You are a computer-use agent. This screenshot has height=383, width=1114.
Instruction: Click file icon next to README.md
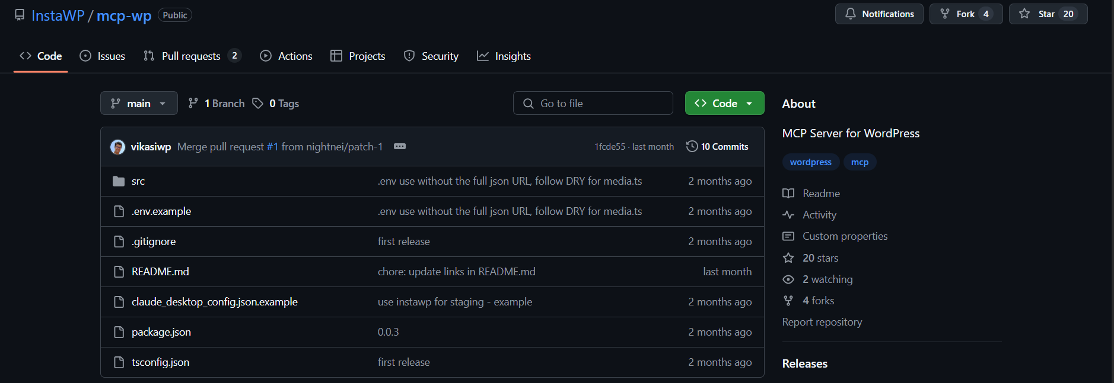(x=119, y=272)
